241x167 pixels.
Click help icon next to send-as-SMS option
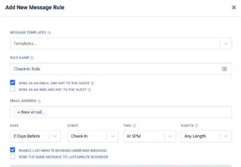pos(89,90)
